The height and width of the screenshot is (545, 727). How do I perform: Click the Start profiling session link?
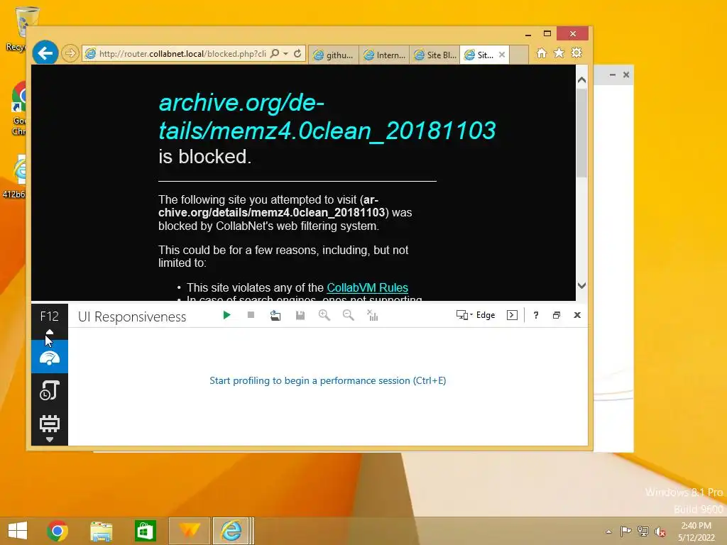[327, 380]
